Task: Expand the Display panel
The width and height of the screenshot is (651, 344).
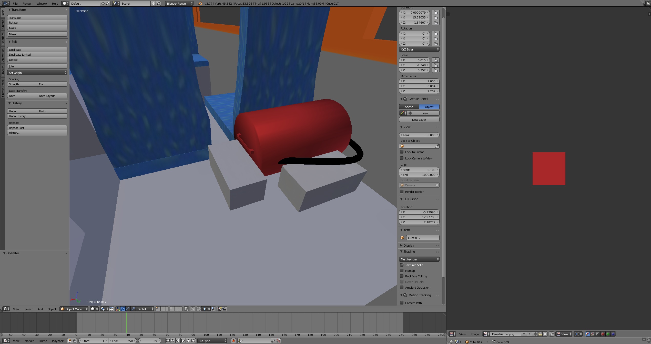Action: click(x=409, y=245)
